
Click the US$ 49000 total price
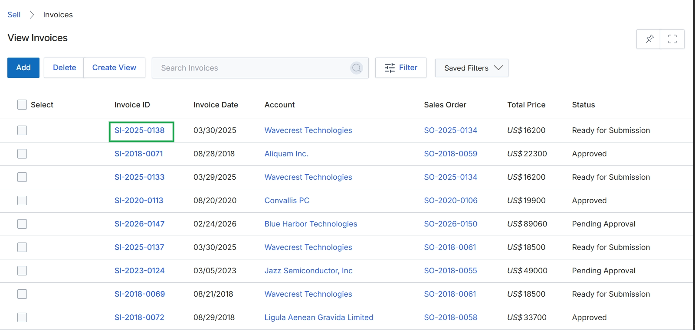click(x=527, y=271)
